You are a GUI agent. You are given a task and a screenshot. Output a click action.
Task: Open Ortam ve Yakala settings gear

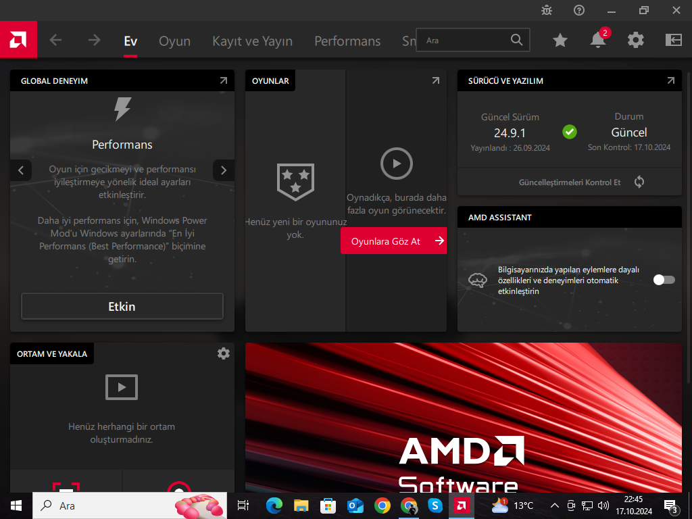[223, 353]
